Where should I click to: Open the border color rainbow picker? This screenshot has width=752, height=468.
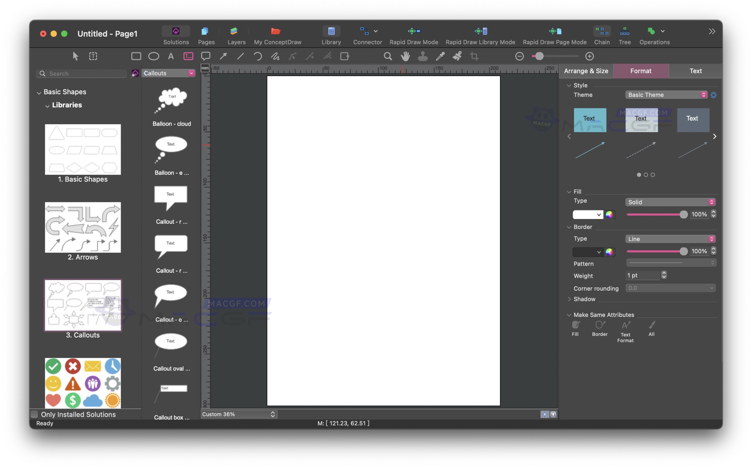click(610, 252)
